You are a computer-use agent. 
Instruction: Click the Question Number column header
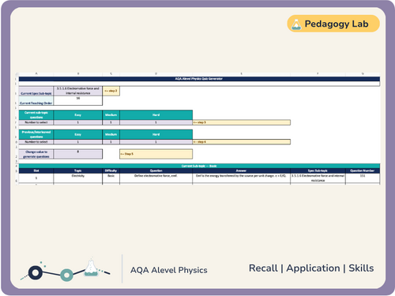[x=363, y=170]
